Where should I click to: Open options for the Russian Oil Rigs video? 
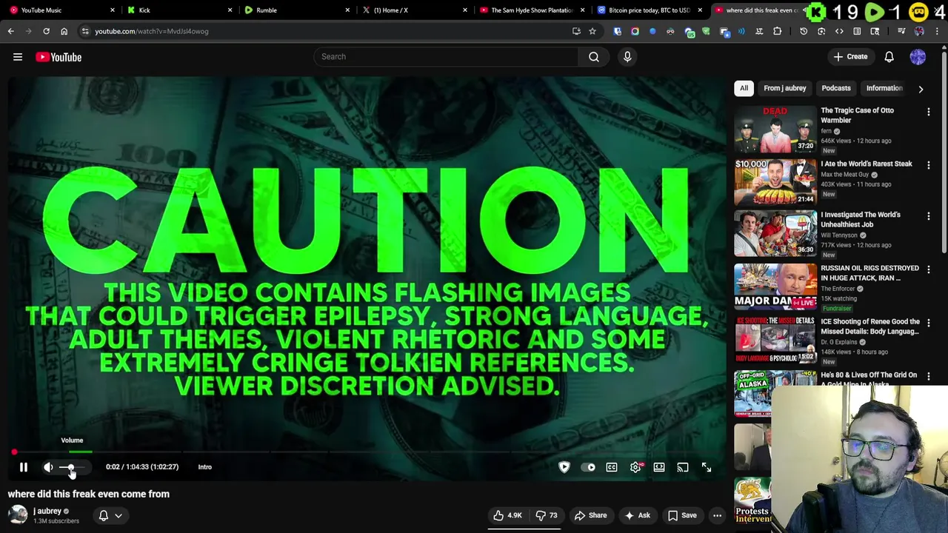(928, 269)
